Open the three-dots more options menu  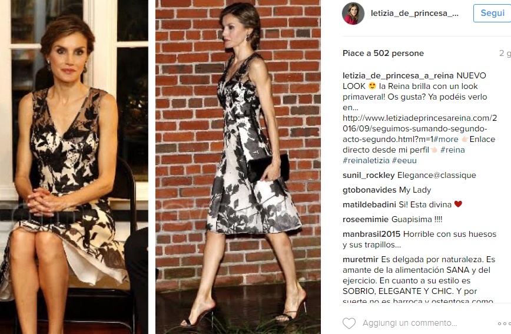tap(505, 323)
